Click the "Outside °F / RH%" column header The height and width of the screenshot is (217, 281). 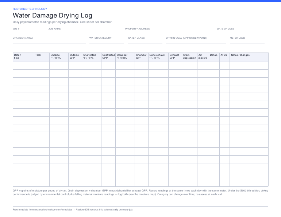pos(59,57)
